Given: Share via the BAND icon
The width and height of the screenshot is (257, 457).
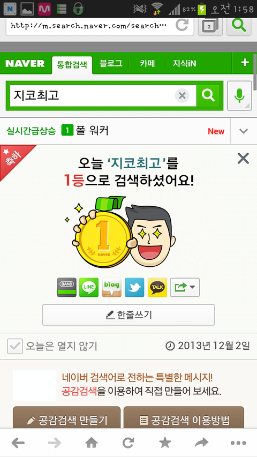Looking at the screenshot, I should point(67,287).
